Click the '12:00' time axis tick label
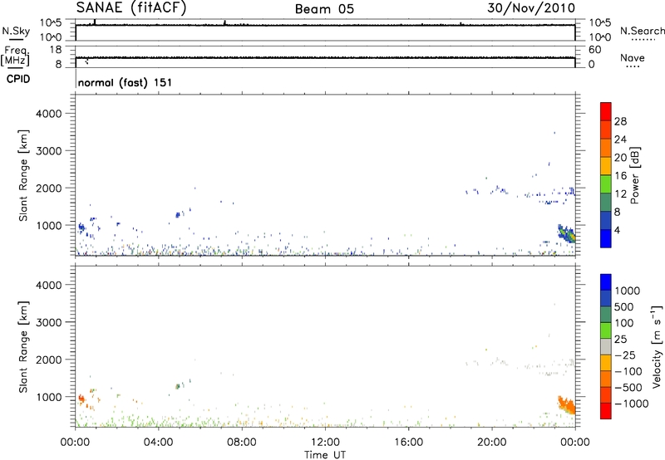This screenshot has height=460, width=665. (325, 443)
